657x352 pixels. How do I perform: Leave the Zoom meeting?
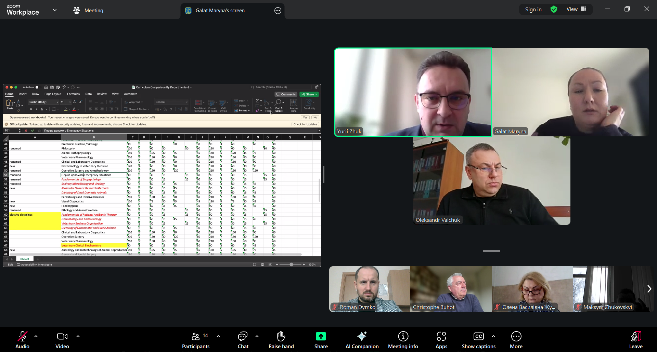(x=636, y=340)
